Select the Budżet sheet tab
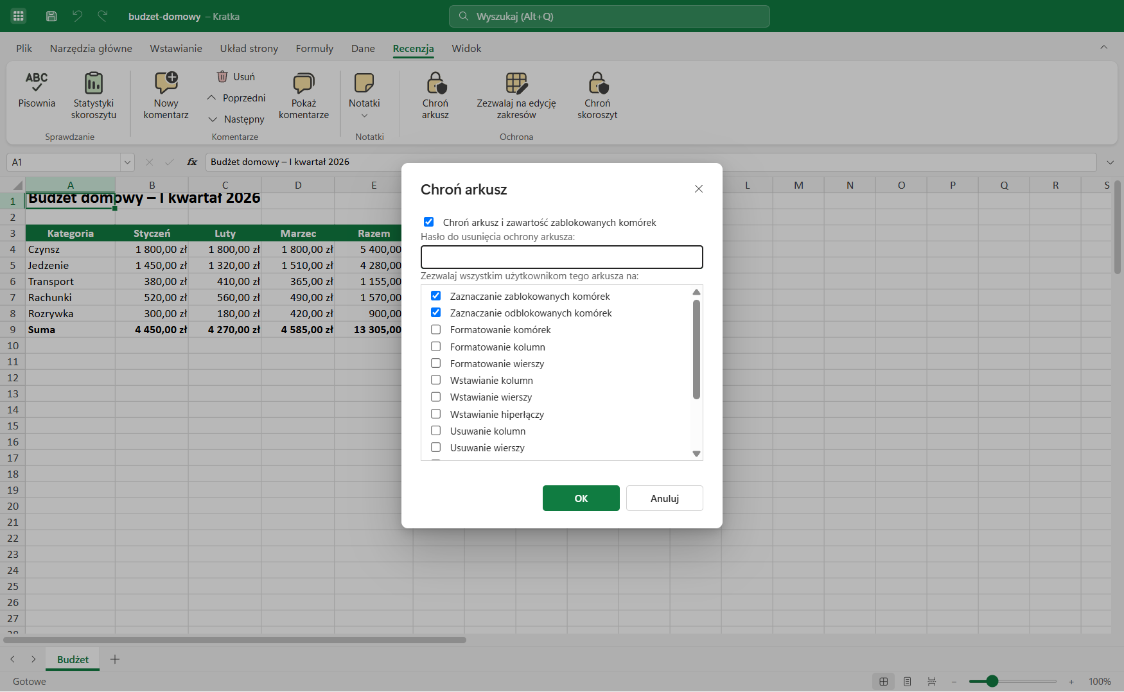Viewport: 1124px width, 692px height. click(x=73, y=659)
